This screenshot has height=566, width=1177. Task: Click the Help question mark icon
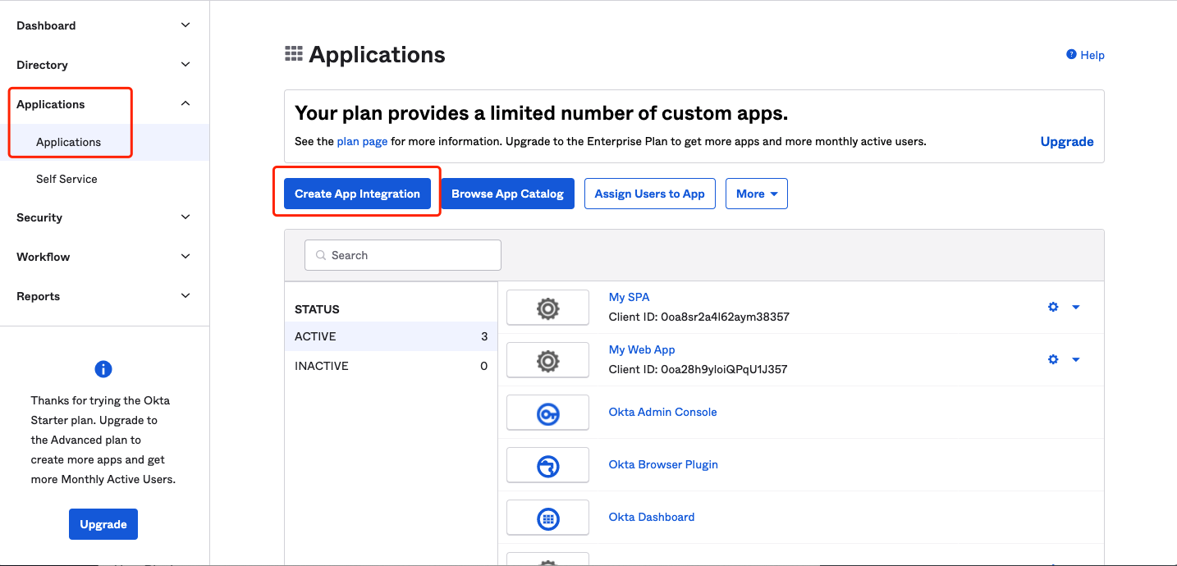[x=1071, y=55]
